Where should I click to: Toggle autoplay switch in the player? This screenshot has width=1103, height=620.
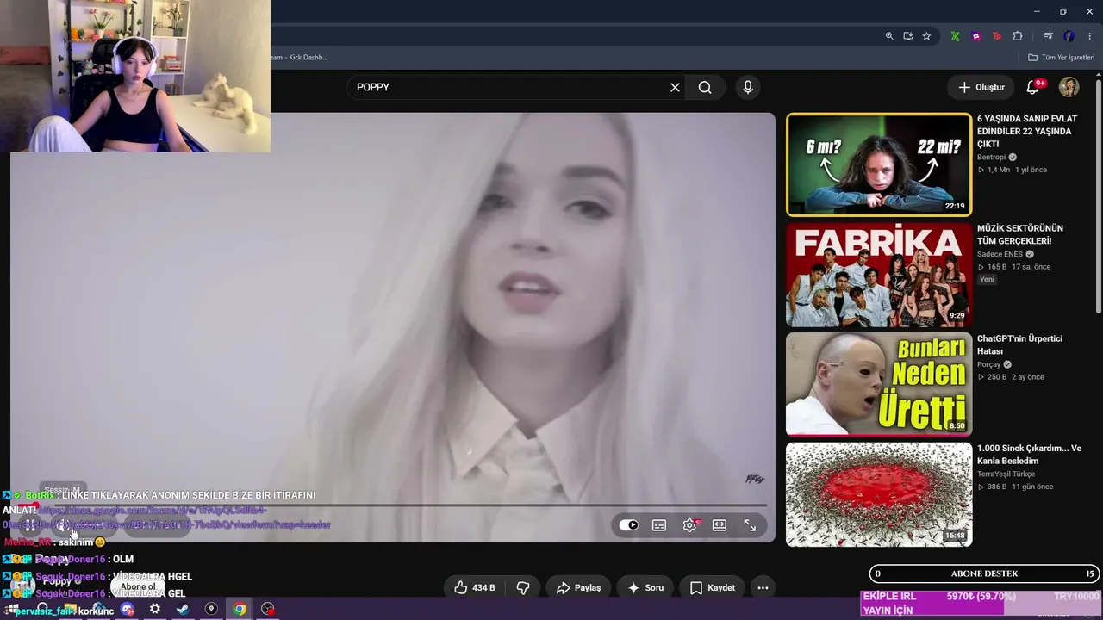(629, 525)
